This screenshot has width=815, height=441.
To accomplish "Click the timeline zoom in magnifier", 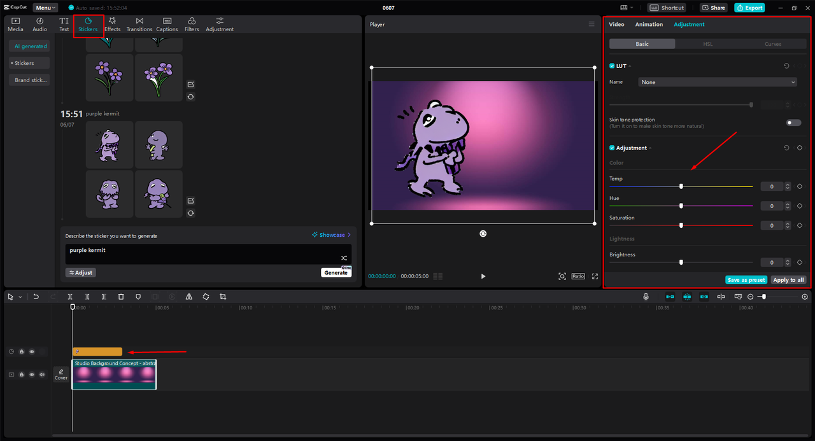I will pyautogui.click(x=805, y=297).
